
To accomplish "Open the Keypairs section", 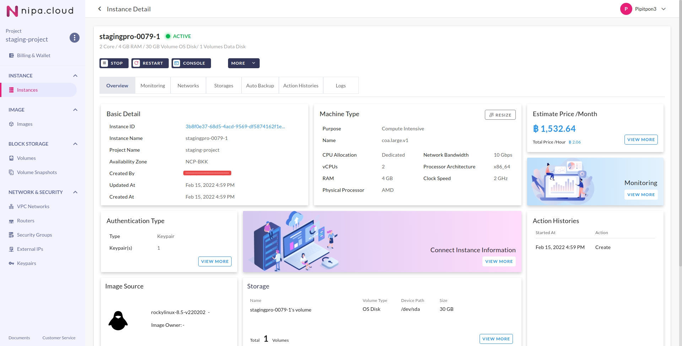I will point(26,263).
